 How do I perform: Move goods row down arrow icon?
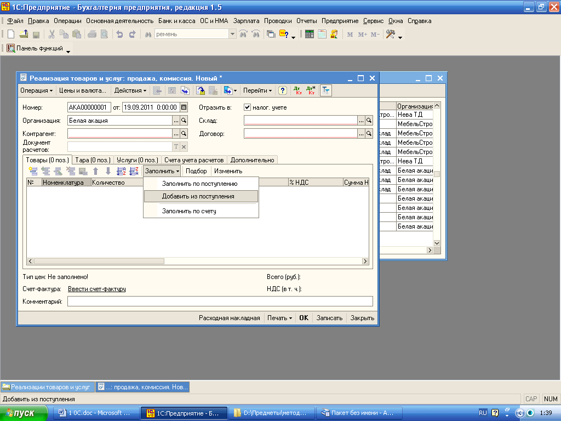[x=108, y=171]
